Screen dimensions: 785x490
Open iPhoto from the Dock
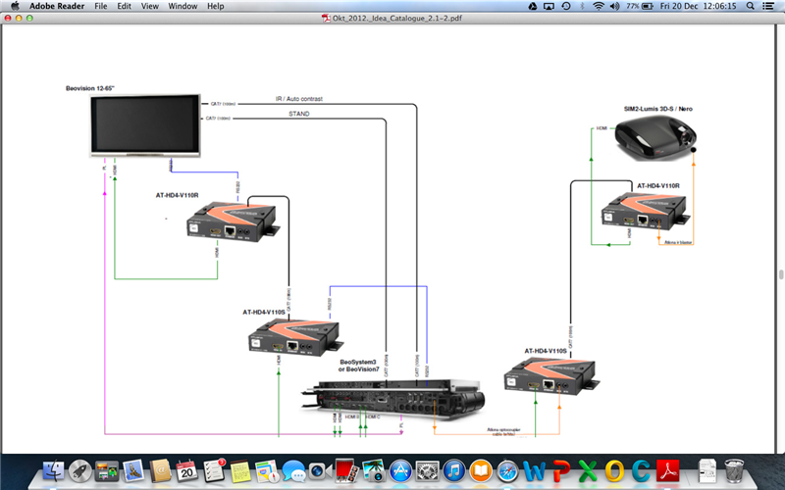coord(374,471)
